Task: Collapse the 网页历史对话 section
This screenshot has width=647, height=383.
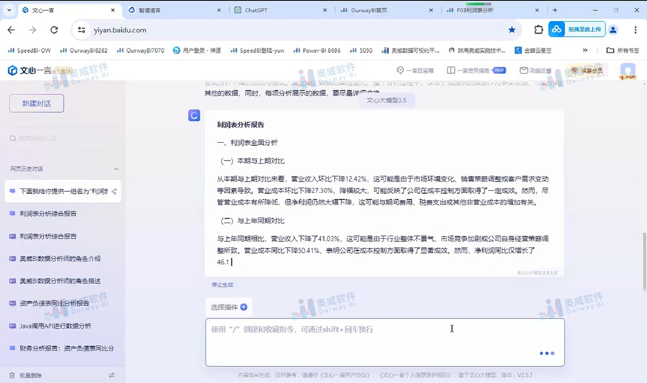Action: 116,169
